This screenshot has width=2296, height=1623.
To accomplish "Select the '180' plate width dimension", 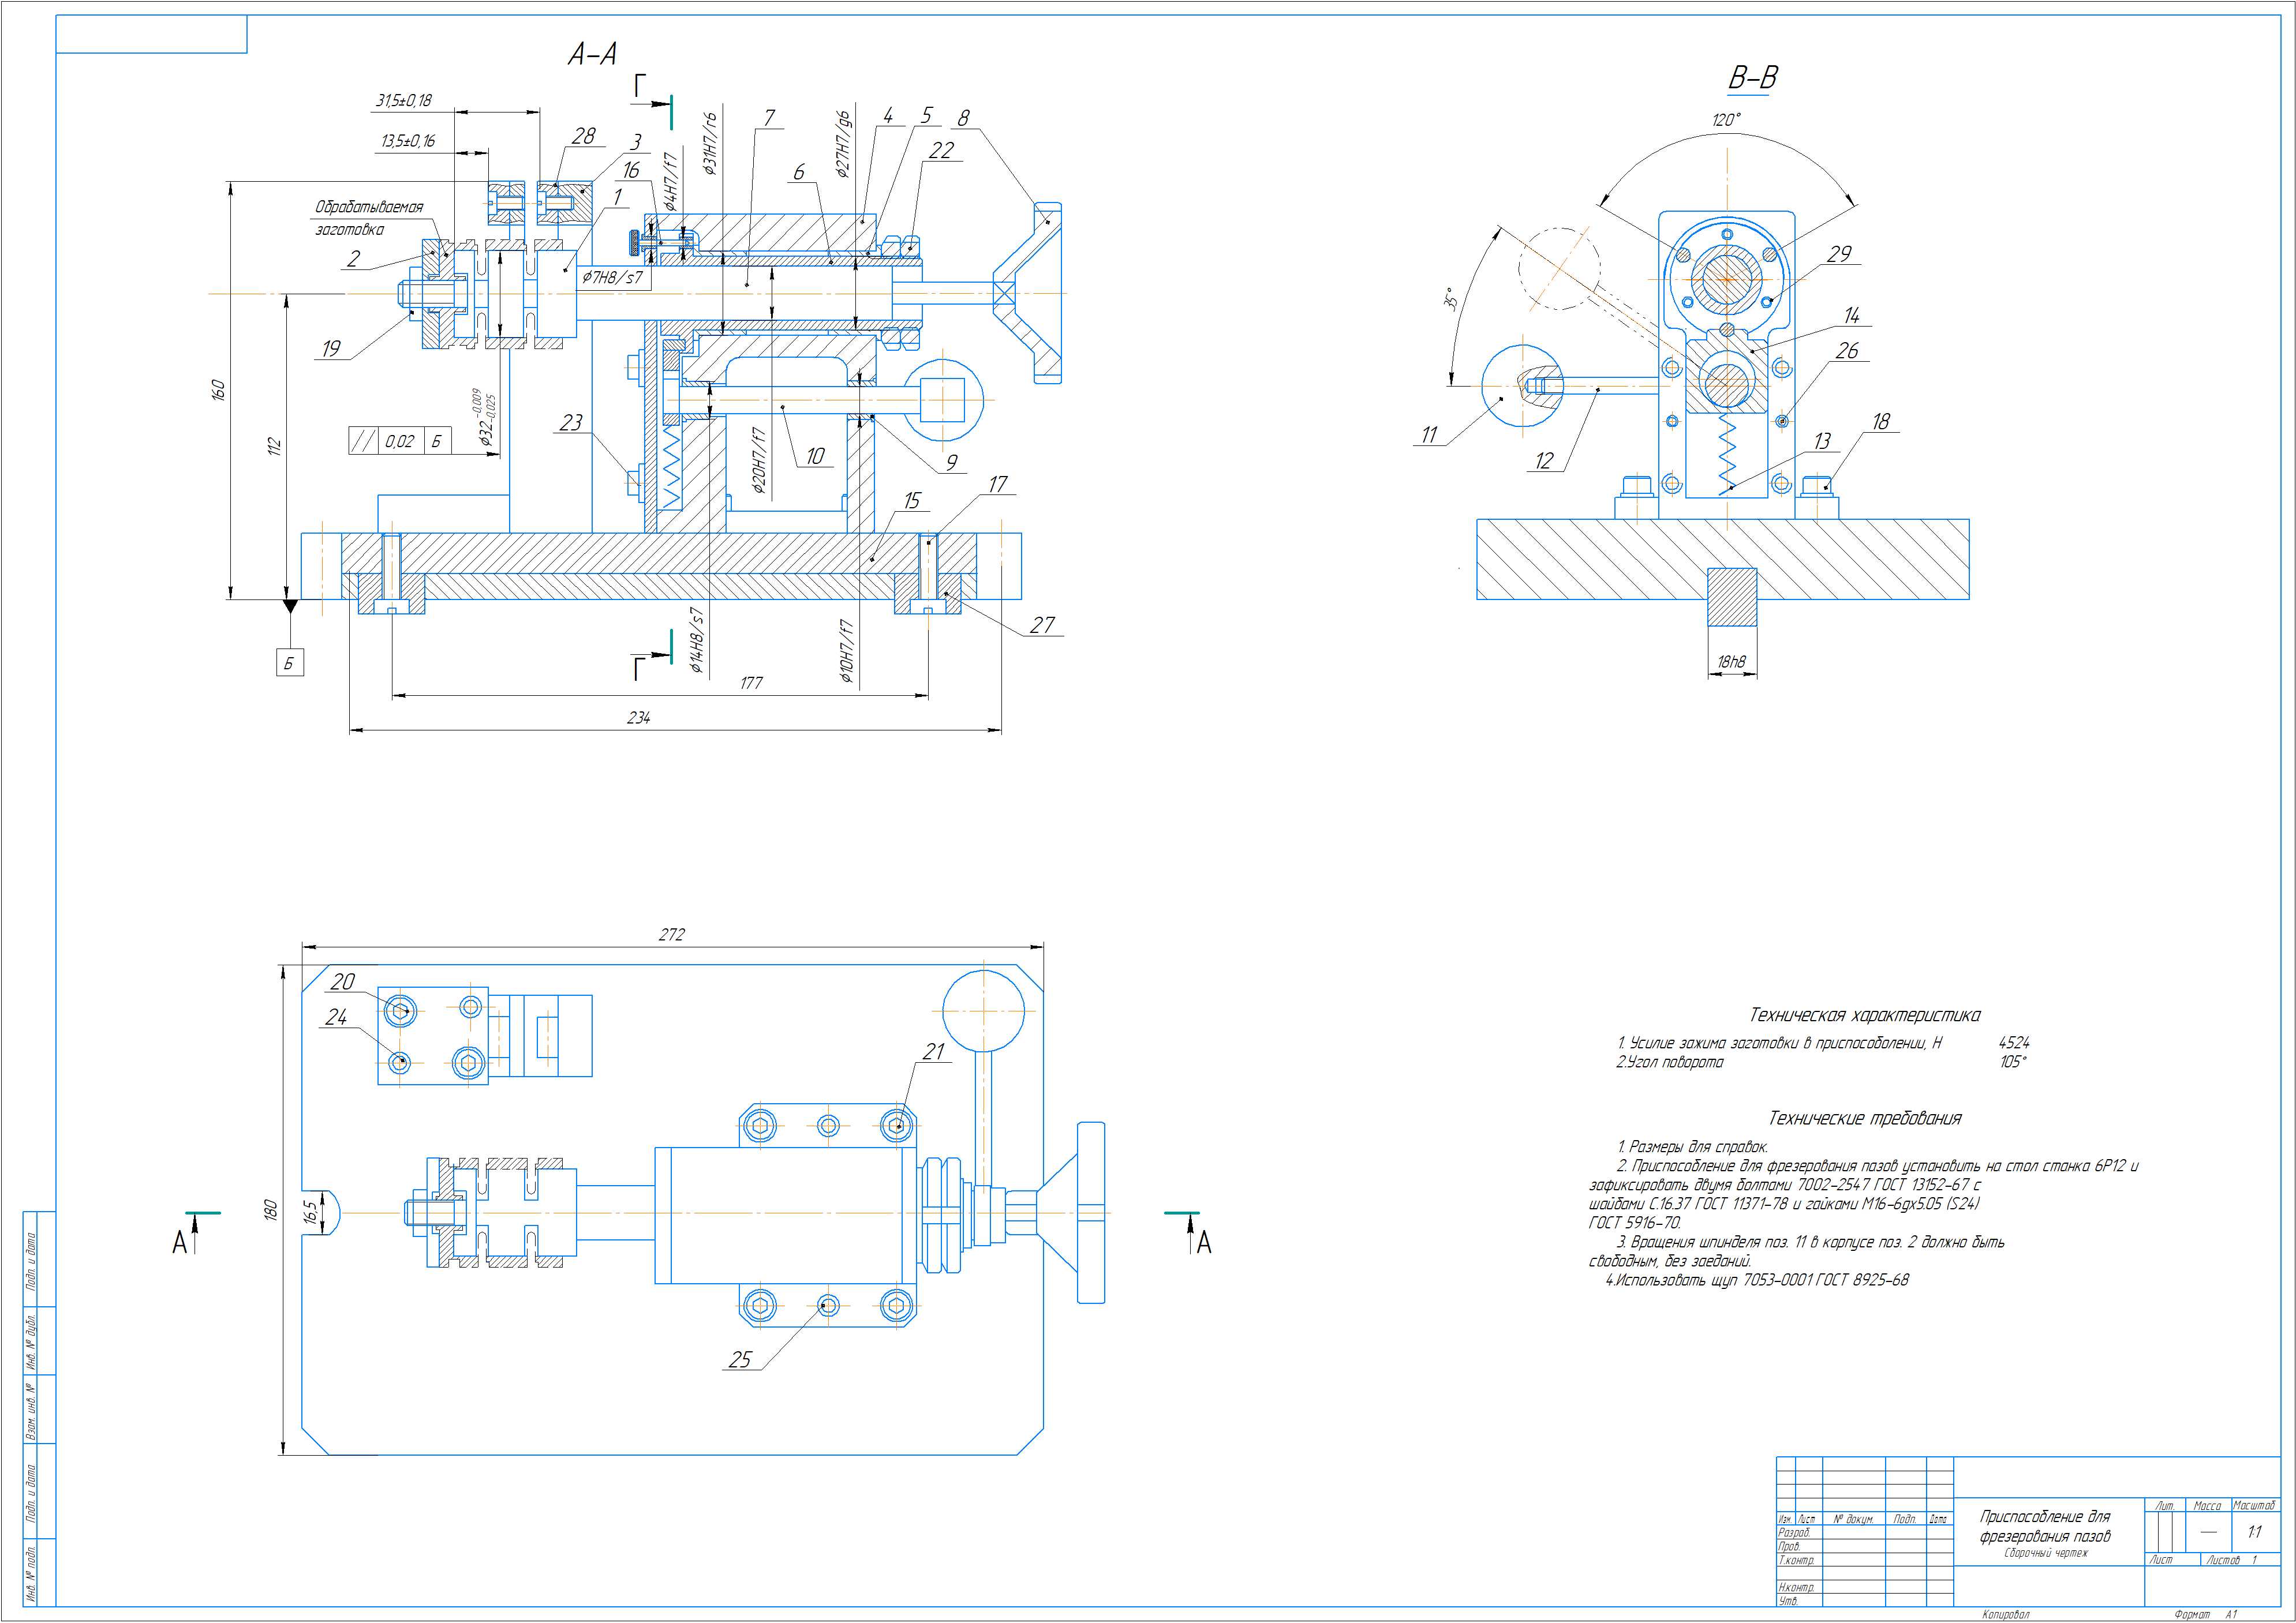I will pyautogui.click(x=269, y=1210).
